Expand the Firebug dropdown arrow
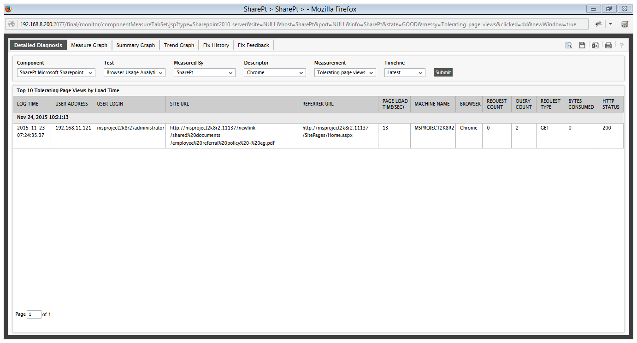This screenshot has width=637, height=343. (610, 24)
